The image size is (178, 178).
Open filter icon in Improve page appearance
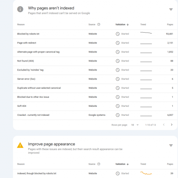click(x=171, y=145)
